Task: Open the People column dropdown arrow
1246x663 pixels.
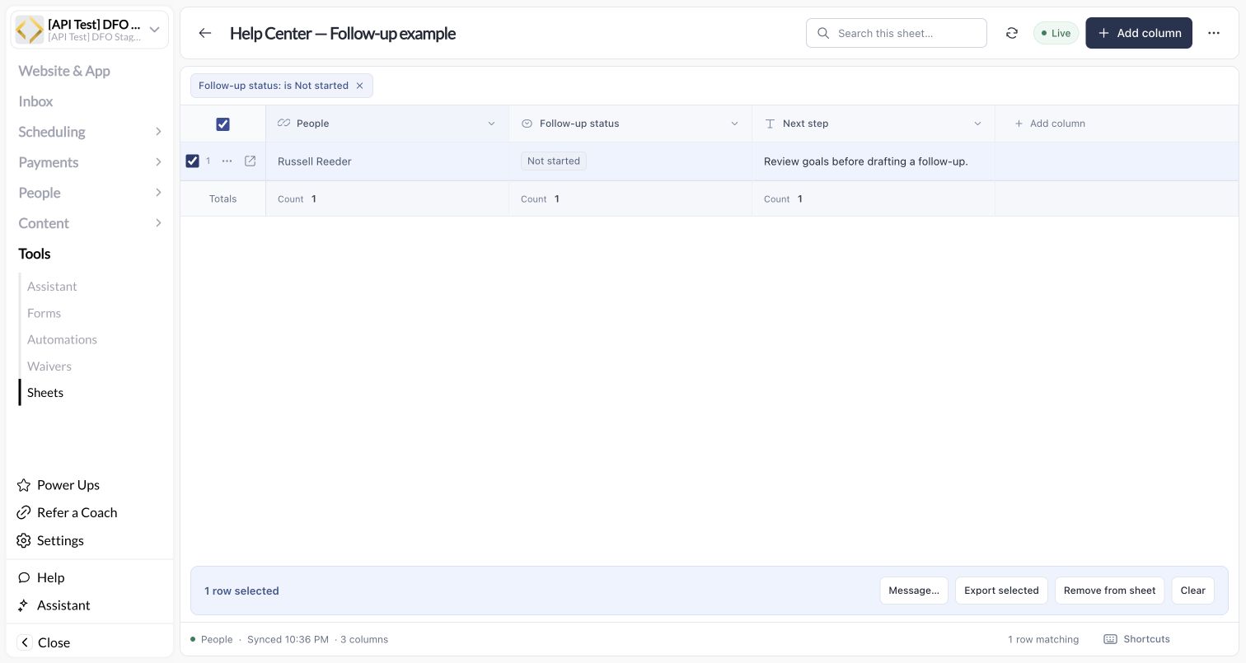Action: point(491,124)
